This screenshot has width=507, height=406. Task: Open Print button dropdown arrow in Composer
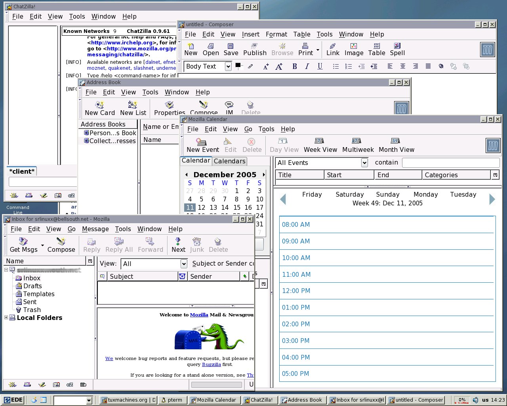tap(318, 50)
